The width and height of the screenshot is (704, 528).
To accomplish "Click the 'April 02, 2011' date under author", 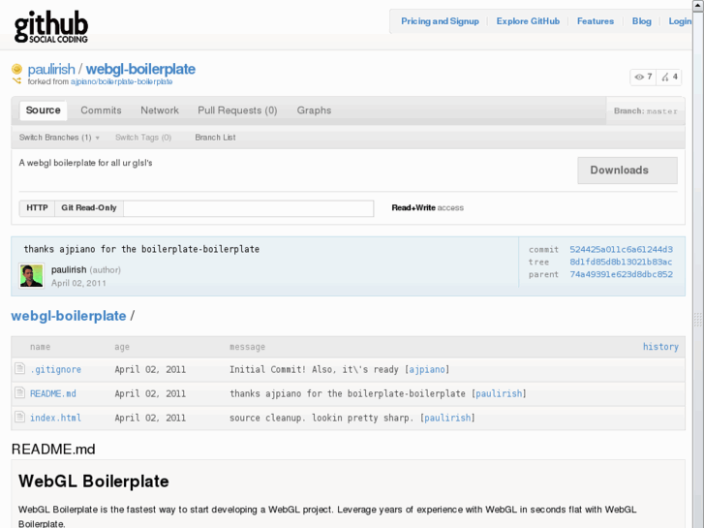I will 78,283.
